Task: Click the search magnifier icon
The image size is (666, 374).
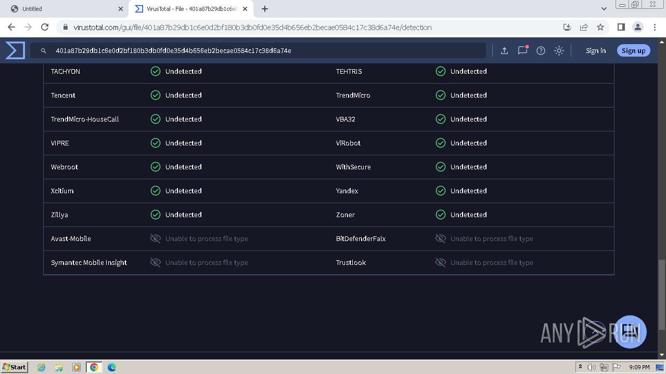Action: click(x=44, y=51)
